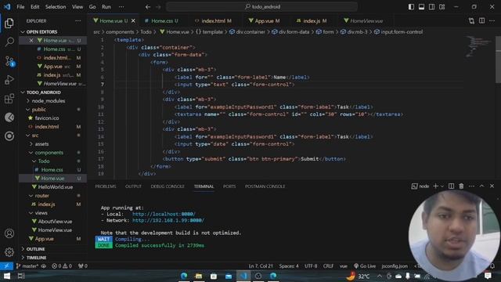Toggle the bottom panel layout icon
501x282 pixels.
click(x=421, y=7)
